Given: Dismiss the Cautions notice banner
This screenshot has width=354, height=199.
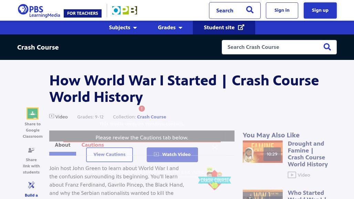Looking at the screenshot, I should pyautogui.click(x=215, y=147).
